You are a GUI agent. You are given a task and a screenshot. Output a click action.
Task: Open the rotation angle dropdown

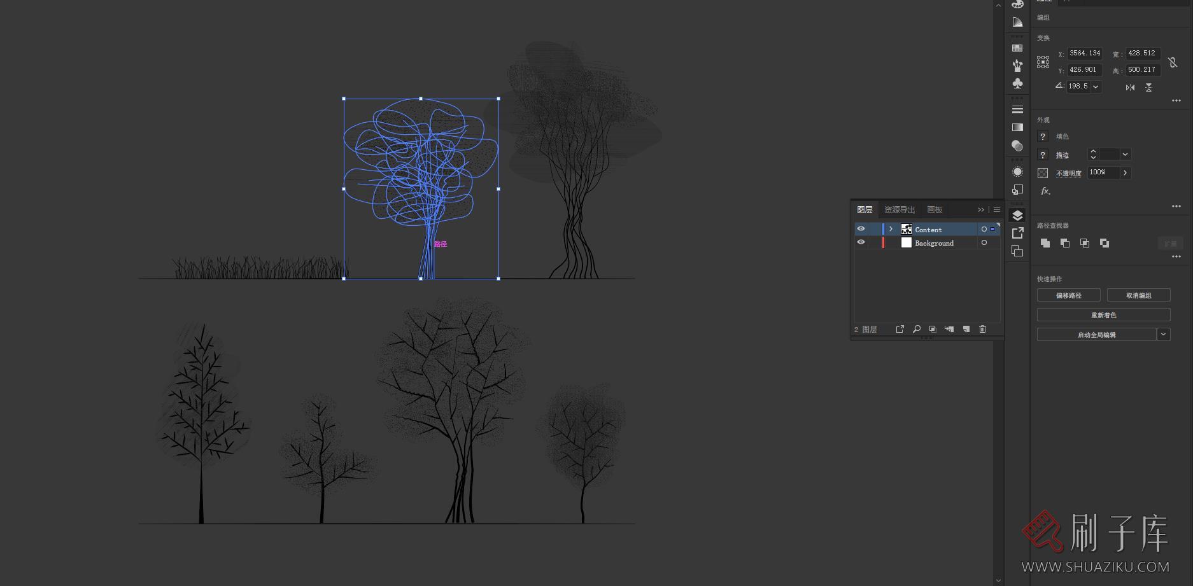click(x=1096, y=87)
